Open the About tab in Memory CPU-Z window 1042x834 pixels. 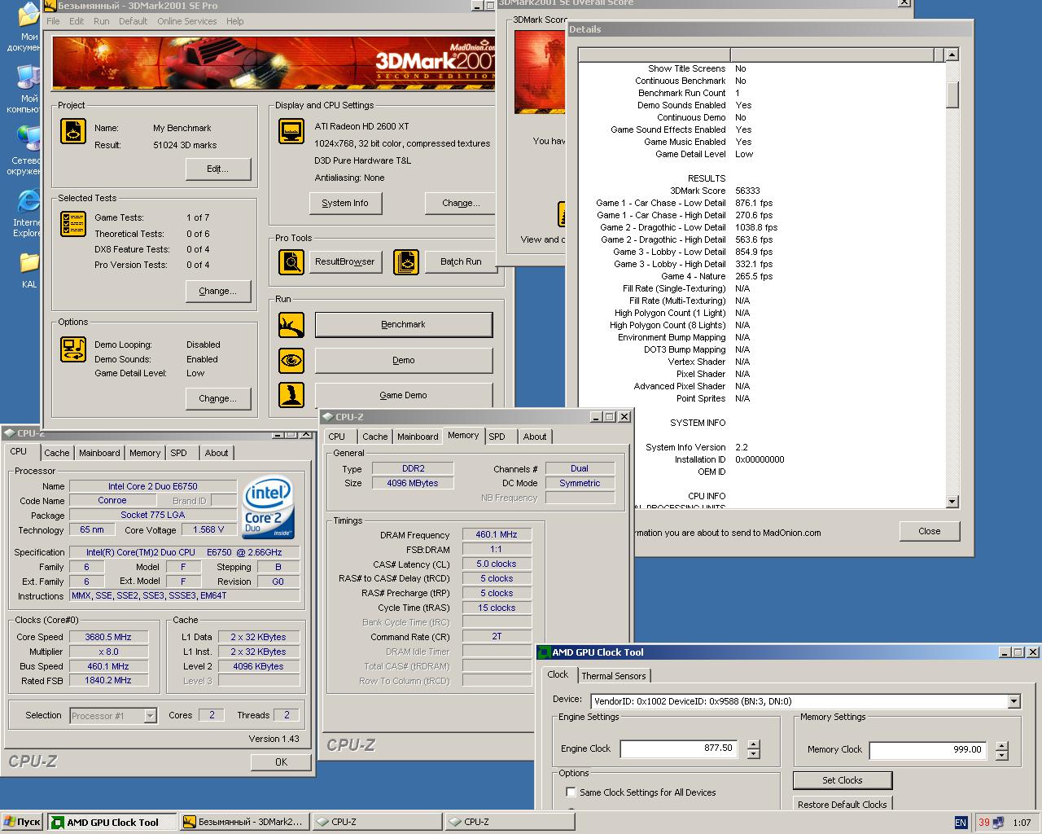[x=535, y=437]
